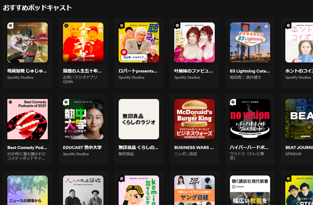Screen dimensions: 313x205
Task: Click 2021年に最も聴かれた description
Action: point(27,156)
